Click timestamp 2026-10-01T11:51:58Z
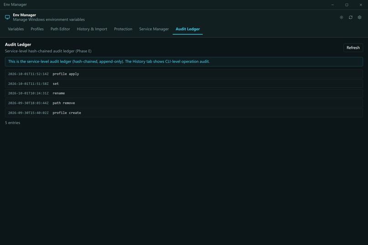The image size is (368, 245). (x=28, y=83)
